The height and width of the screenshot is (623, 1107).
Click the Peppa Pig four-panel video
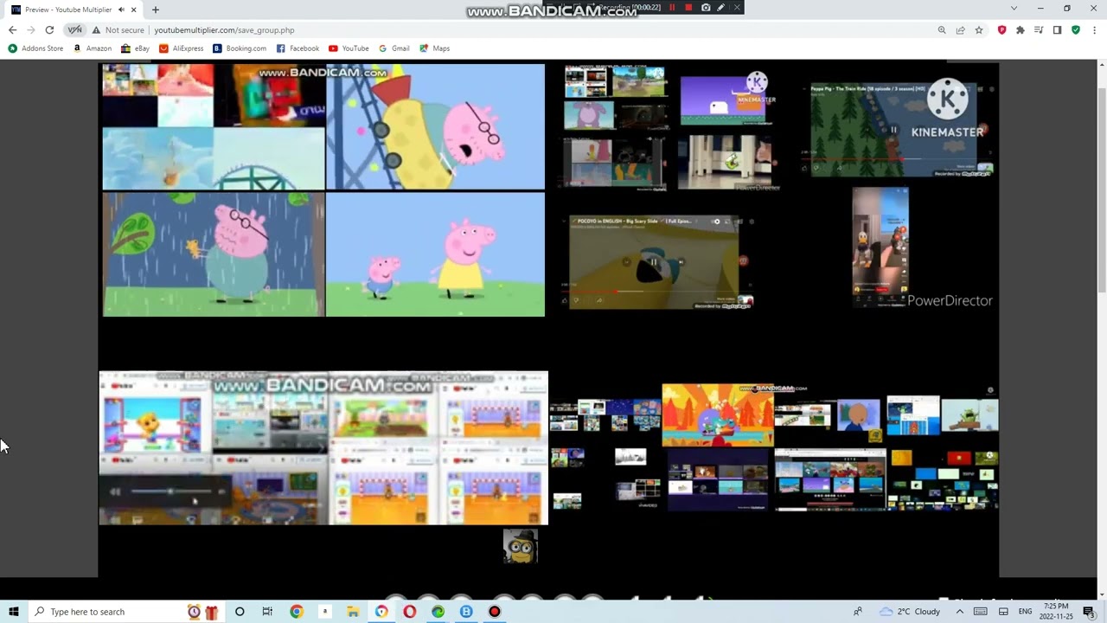[x=323, y=189]
